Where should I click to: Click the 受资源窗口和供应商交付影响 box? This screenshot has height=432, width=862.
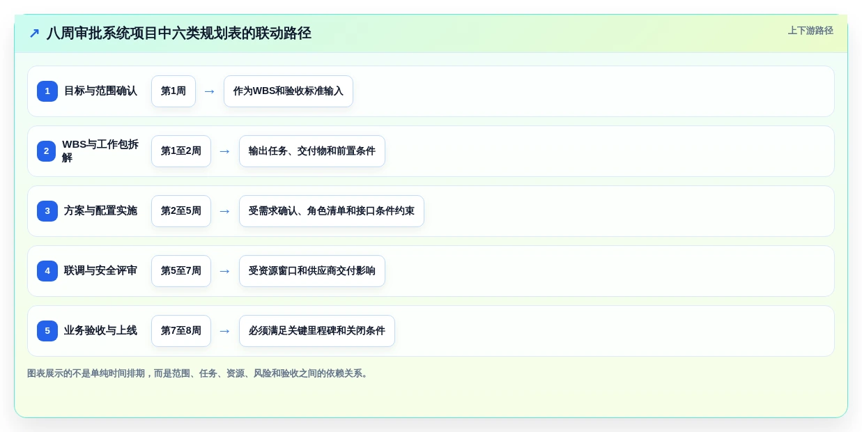tap(312, 271)
